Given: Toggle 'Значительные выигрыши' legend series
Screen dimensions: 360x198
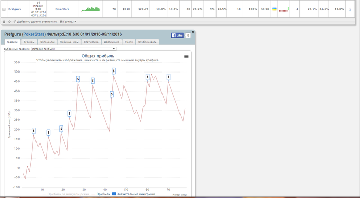Looking at the screenshot, I should 134,194.
